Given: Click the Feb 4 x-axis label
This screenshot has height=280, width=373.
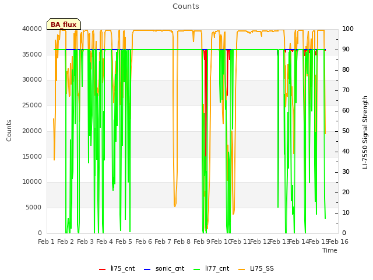Looking at the screenshot, I should coord(104,242).
